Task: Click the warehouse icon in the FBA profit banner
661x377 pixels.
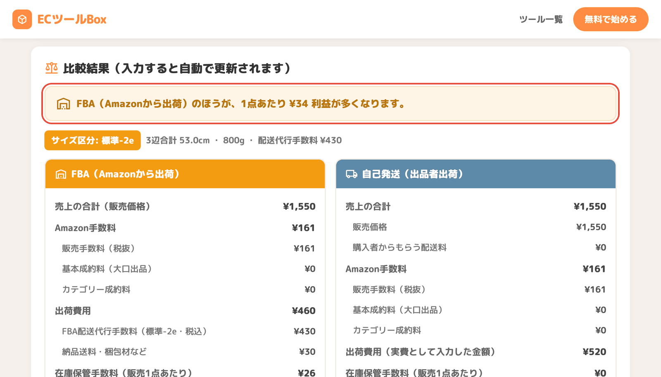Action: point(63,104)
